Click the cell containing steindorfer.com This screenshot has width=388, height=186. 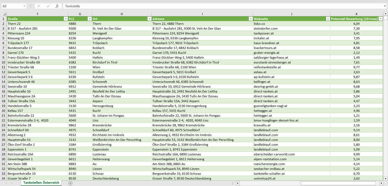tap(291, 29)
